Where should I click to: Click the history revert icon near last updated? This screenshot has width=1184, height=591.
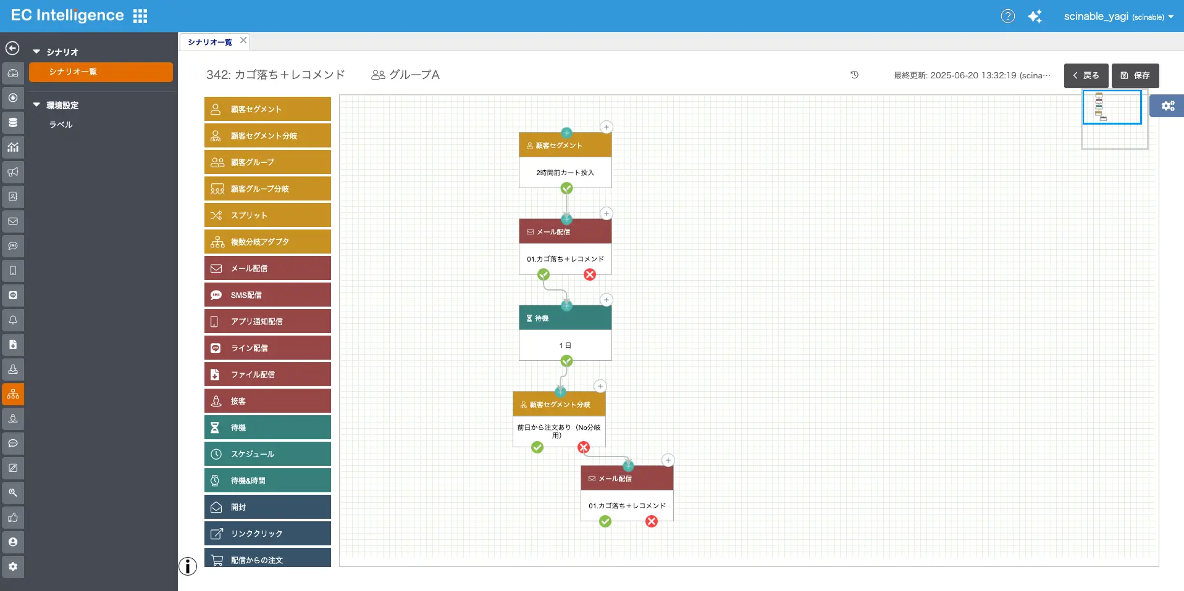coord(854,75)
